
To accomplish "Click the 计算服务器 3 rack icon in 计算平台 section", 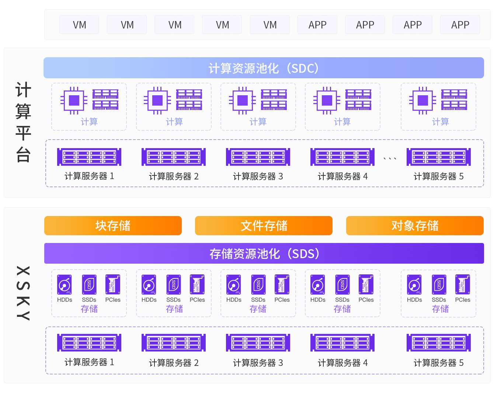I will [258, 157].
